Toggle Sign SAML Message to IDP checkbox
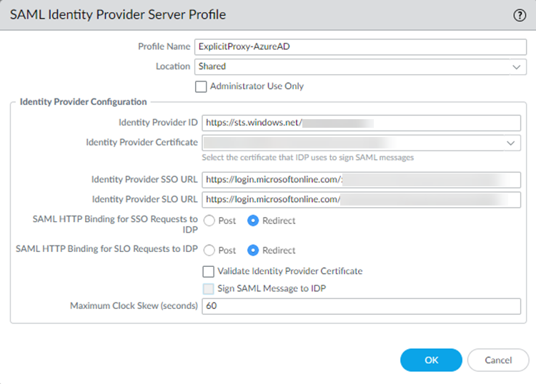Viewport: 536px width, 384px height. (209, 288)
